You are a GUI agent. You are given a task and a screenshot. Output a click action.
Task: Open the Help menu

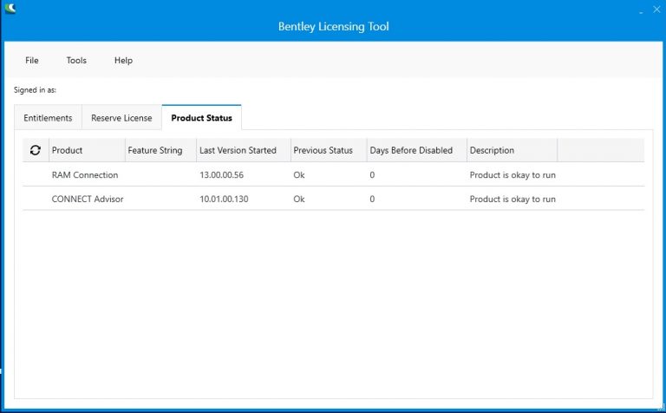point(123,61)
